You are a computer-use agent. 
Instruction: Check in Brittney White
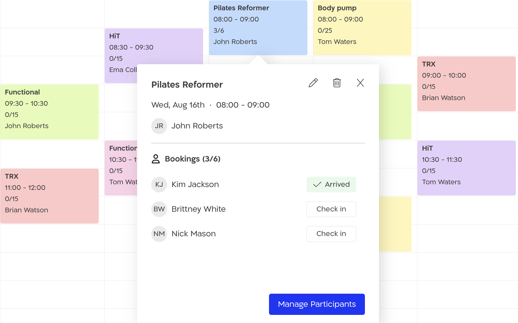point(331,209)
